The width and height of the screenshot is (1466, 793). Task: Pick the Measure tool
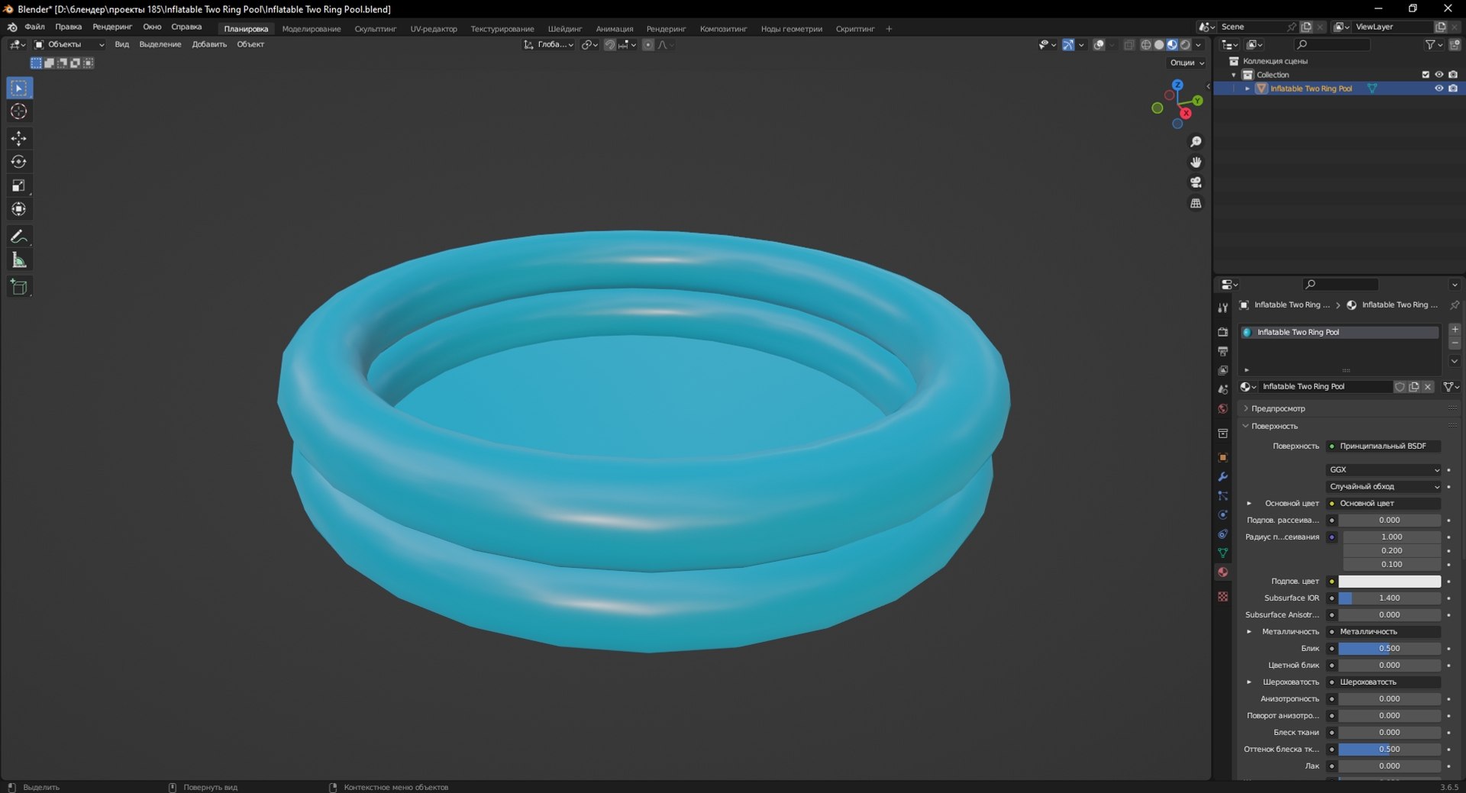coord(19,260)
